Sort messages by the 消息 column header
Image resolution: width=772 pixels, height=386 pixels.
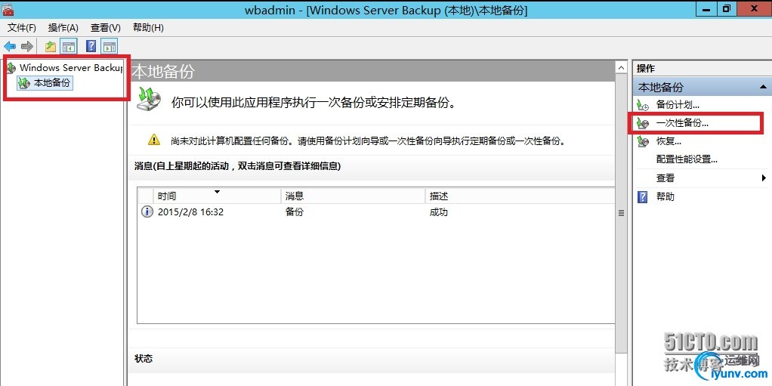353,196
